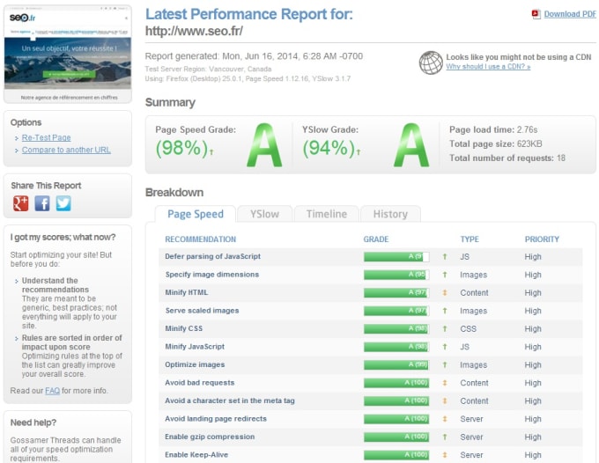Click the Enable gzip compression grade bar
The width and height of the screenshot is (599, 463).
pyautogui.click(x=396, y=437)
